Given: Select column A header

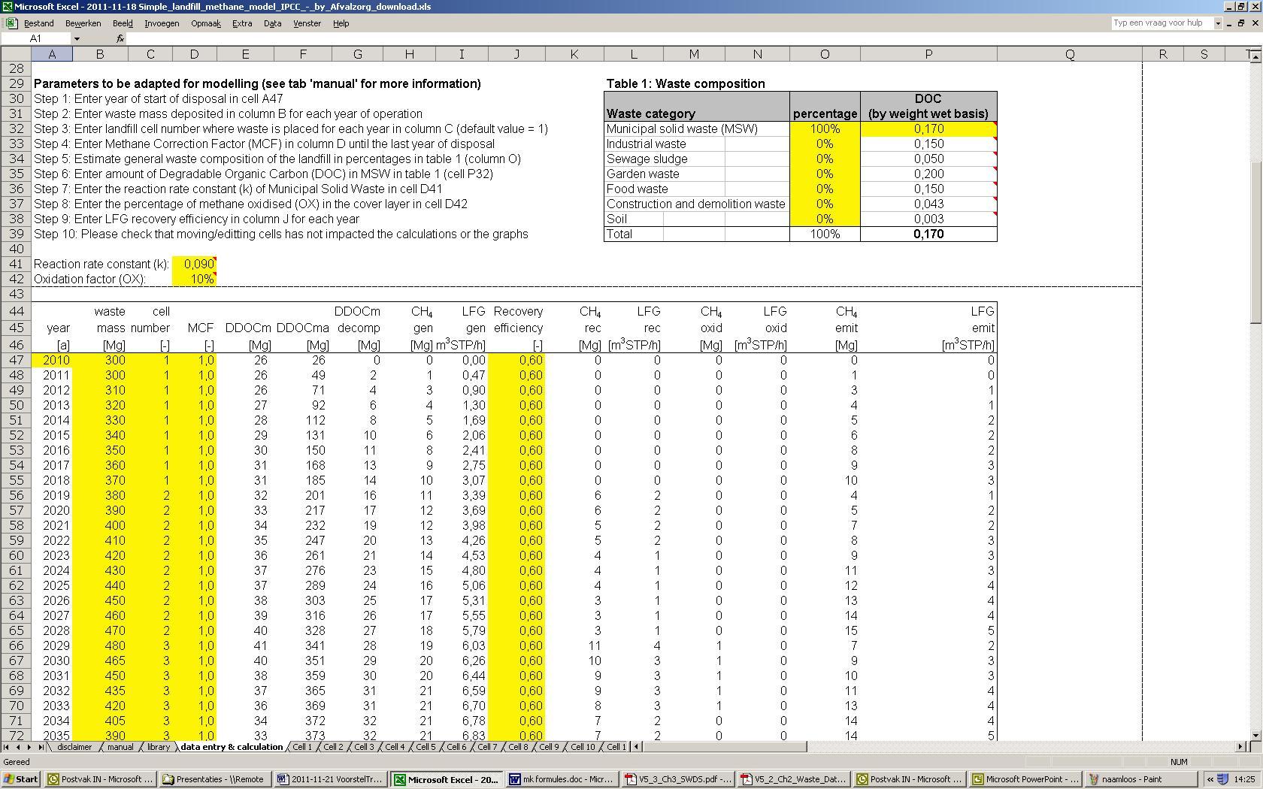Looking at the screenshot, I should click(x=52, y=54).
